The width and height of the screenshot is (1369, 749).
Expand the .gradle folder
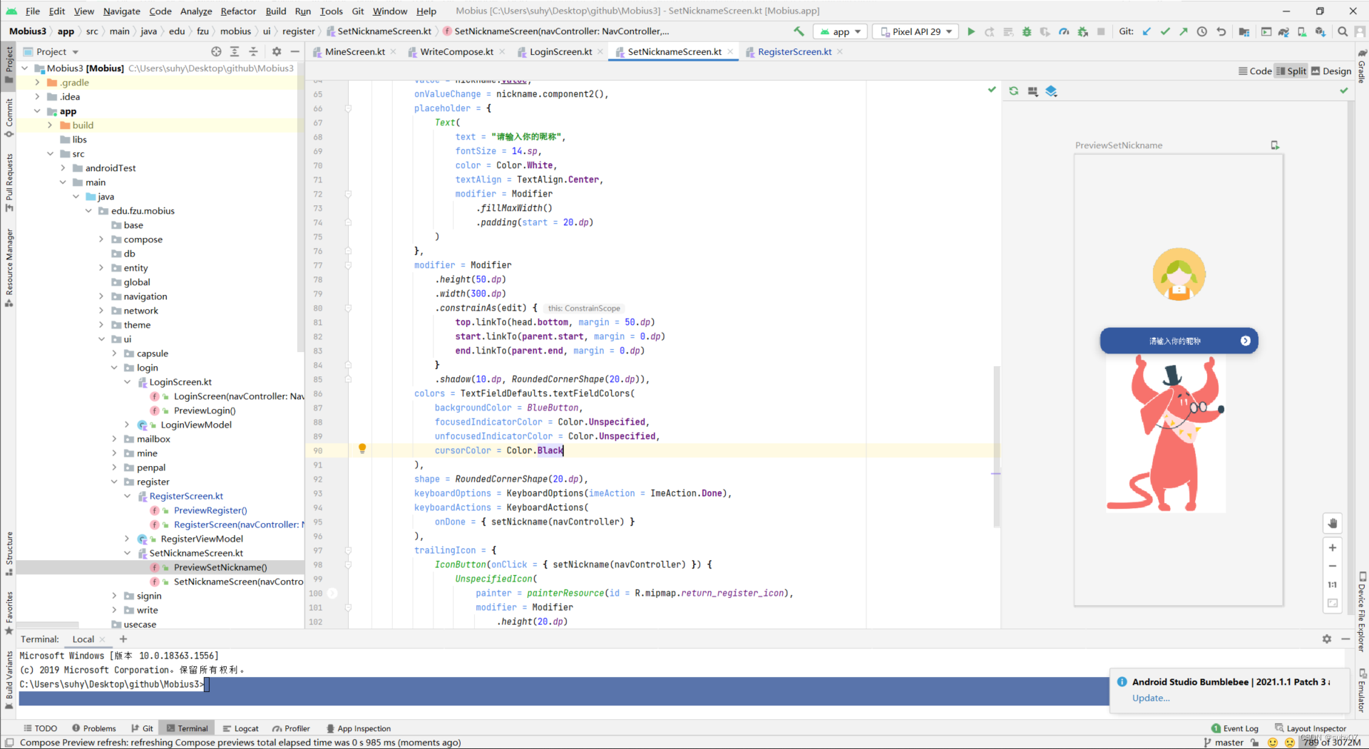point(37,83)
